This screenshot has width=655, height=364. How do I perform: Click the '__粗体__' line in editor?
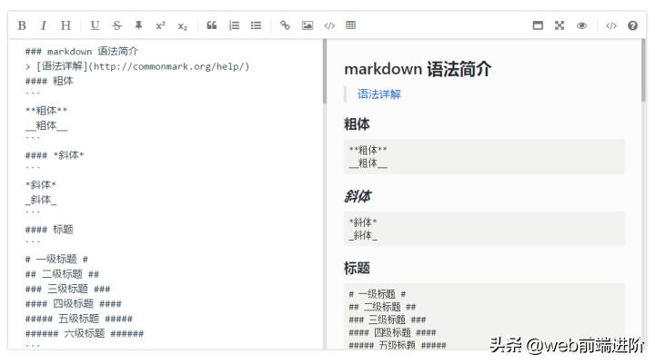point(46,125)
